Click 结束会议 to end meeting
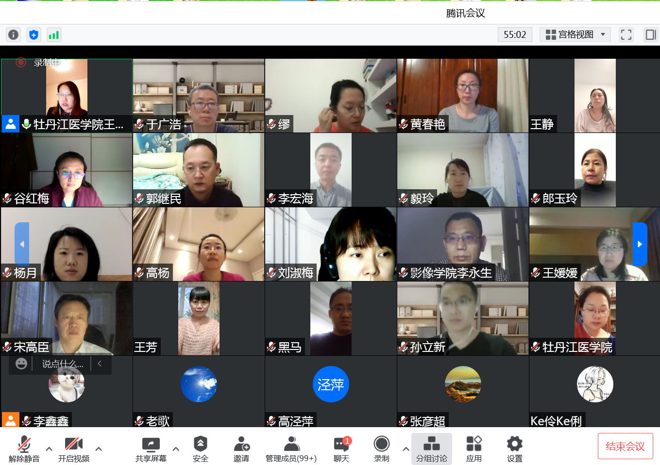 click(x=626, y=446)
